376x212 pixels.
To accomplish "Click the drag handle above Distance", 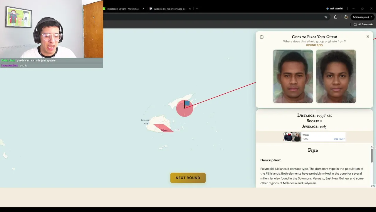I will pos(314,111).
